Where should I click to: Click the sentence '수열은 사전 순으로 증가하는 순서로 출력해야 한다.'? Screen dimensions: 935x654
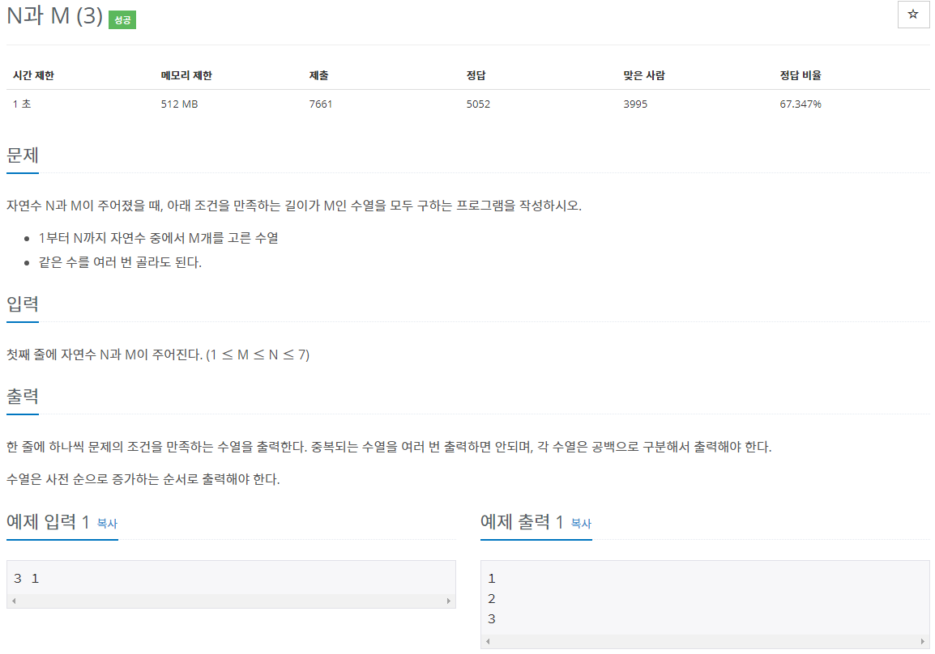coord(143,479)
